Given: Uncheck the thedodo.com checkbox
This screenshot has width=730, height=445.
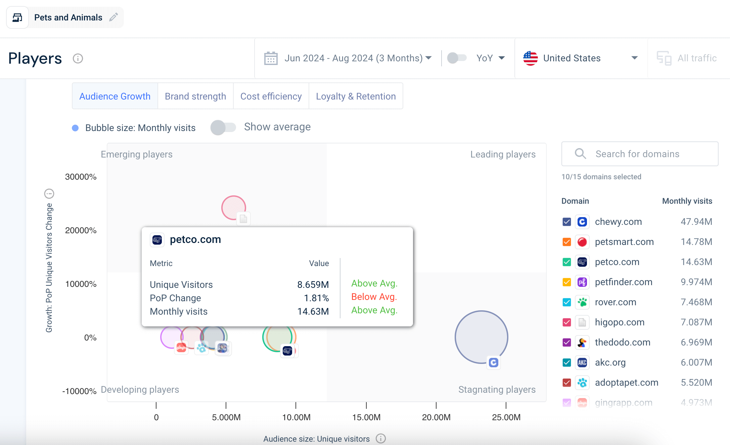Looking at the screenshot, I should pyautogui.click(x=567, y=342).
